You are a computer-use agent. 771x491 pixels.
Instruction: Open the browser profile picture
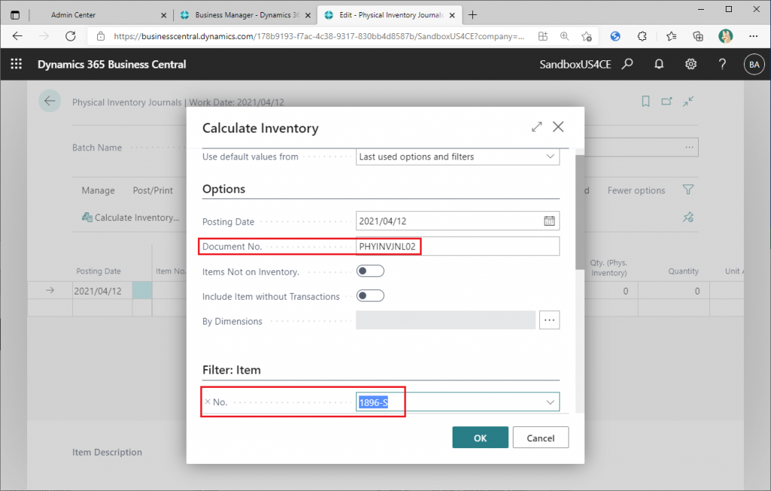click(725, 36)
